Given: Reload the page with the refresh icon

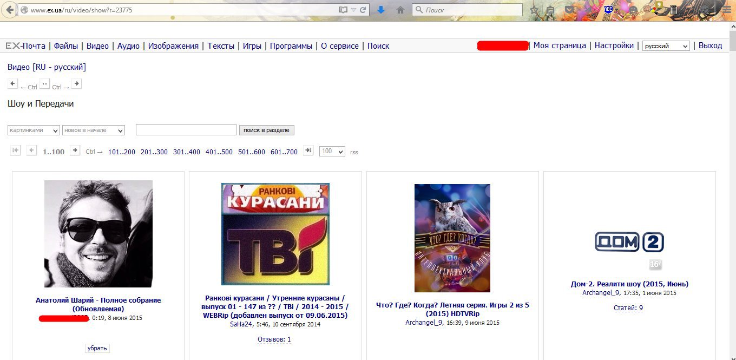Looking at the screenshot, I should click(x=363, y=10).
